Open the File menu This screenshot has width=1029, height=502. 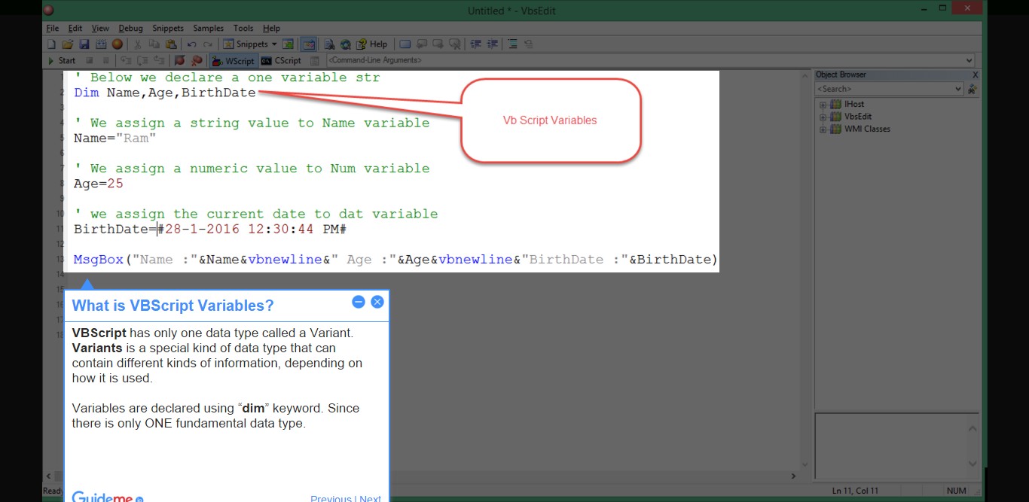pyautogui.click(x=52, y=28)
